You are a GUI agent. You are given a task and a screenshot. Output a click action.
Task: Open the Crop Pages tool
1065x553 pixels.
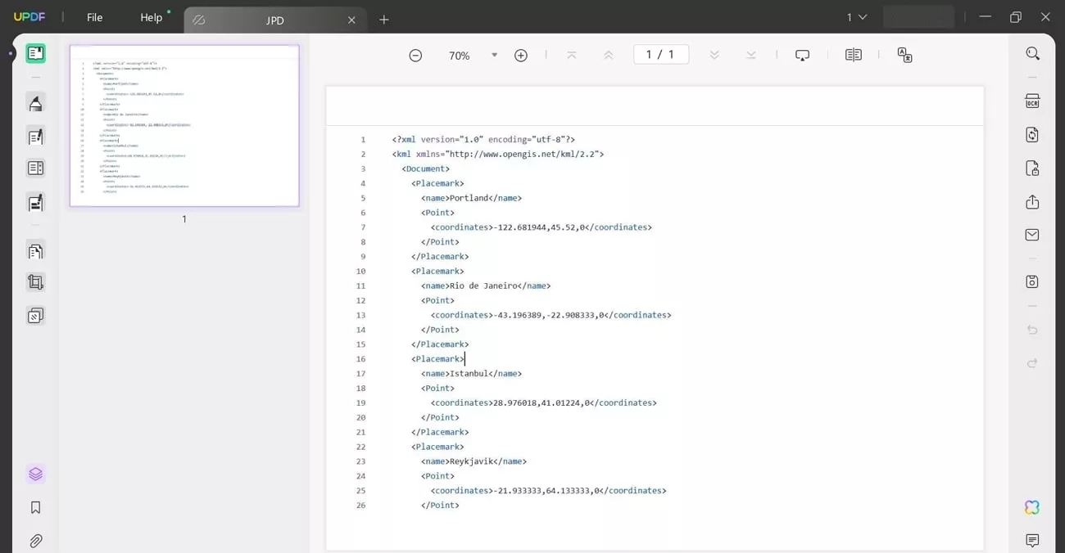click(x=35, y=283)
